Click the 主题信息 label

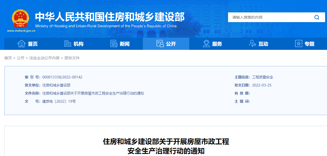[242, 77]
